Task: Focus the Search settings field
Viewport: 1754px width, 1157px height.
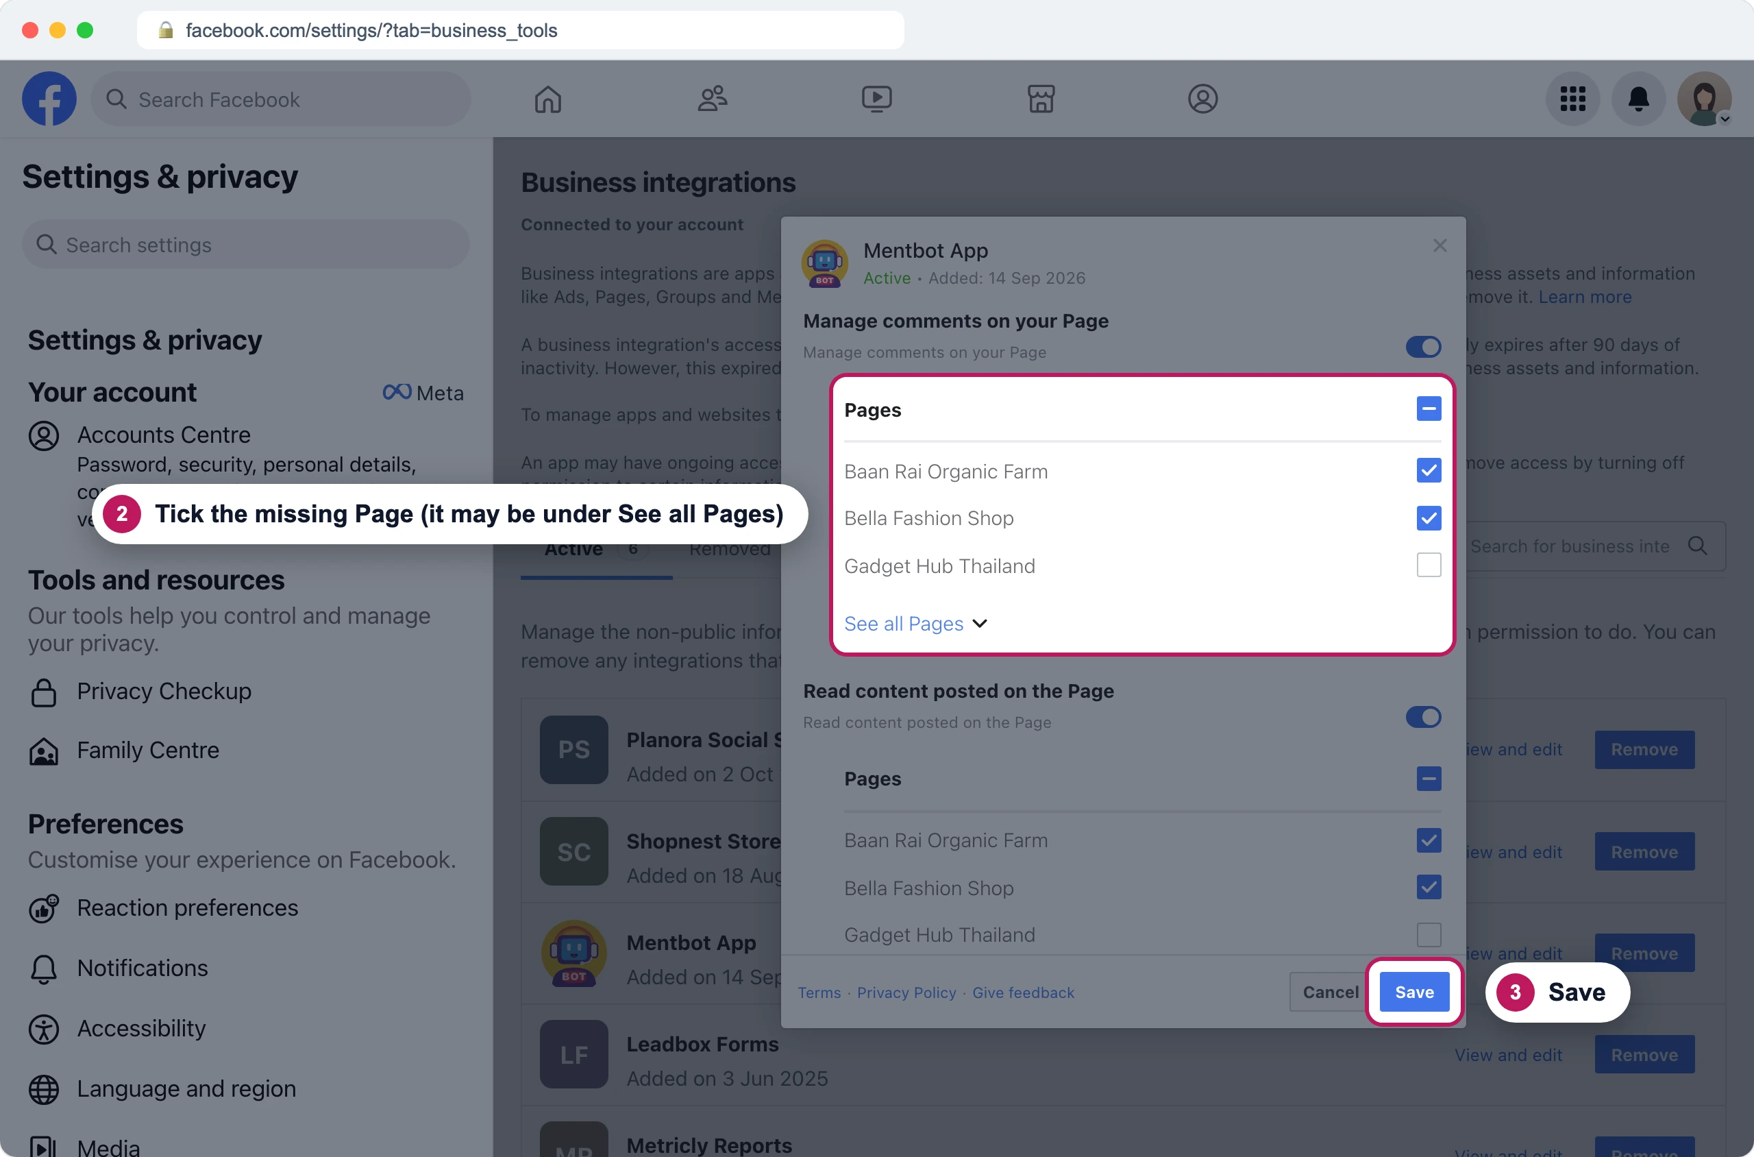Action: click(x=245, y=245)
